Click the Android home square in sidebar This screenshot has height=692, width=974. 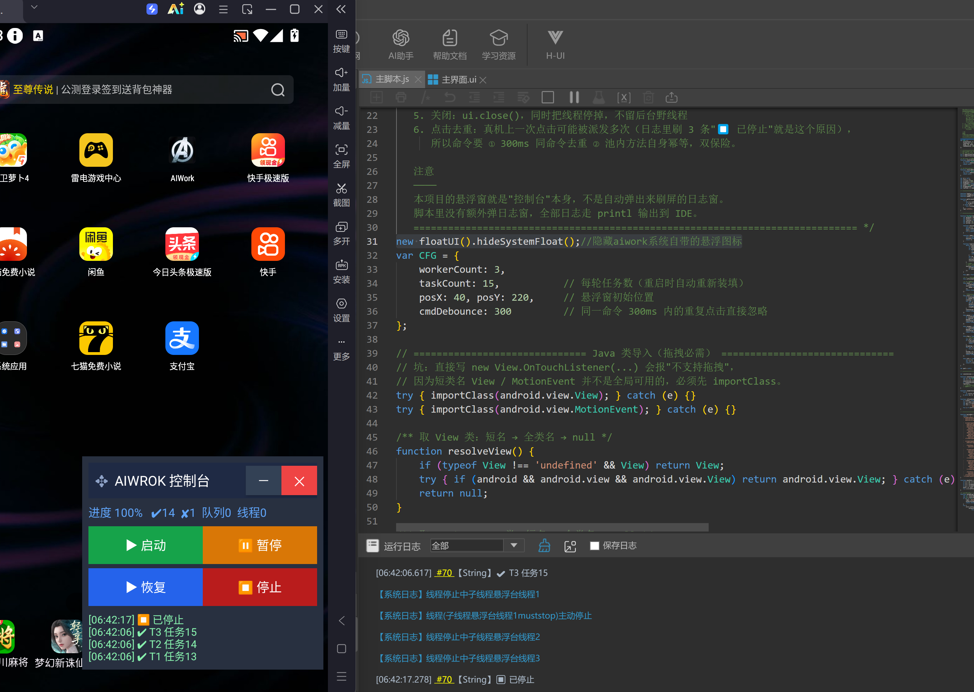[341, 649]
